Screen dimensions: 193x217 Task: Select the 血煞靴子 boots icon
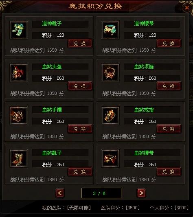(19, 158)
